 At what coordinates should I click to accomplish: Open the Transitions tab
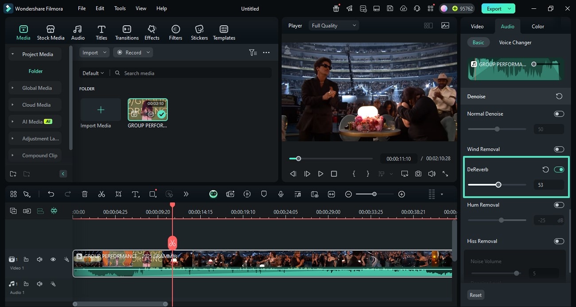click(x=127, y=33)
